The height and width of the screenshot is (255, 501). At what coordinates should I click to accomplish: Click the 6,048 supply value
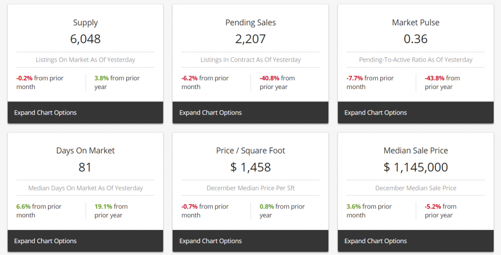point(86,39)
